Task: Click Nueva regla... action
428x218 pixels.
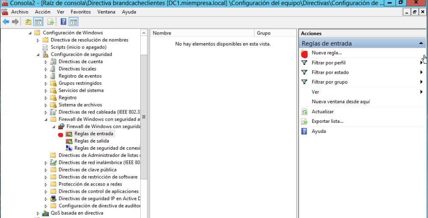Action: click(327, 53)
